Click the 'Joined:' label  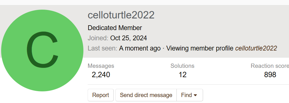[98, 38]
